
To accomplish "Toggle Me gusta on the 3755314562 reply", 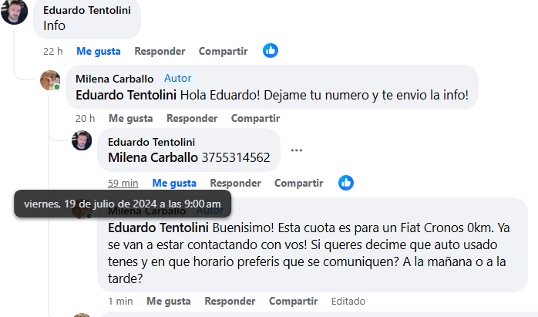I will point(174,184).
